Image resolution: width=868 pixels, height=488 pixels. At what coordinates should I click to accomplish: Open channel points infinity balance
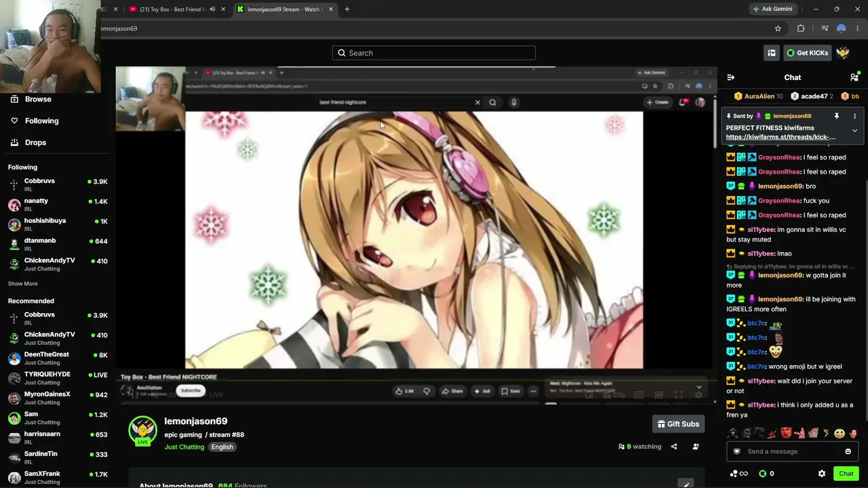click(739, 474)
